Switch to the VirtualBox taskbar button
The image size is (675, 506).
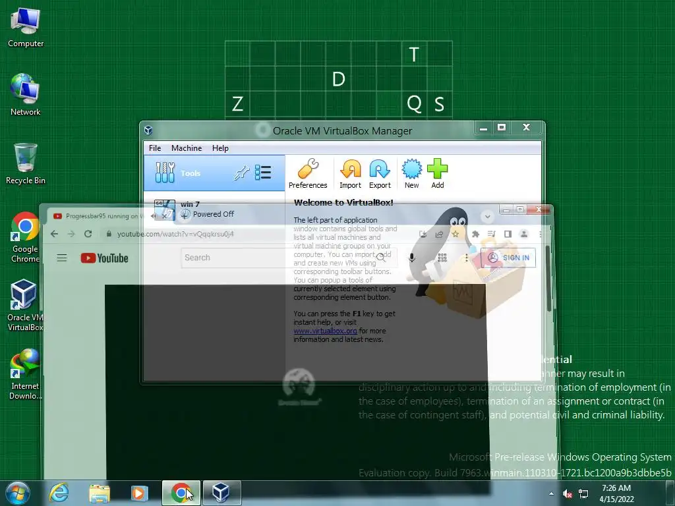click(x=221, y=493)
